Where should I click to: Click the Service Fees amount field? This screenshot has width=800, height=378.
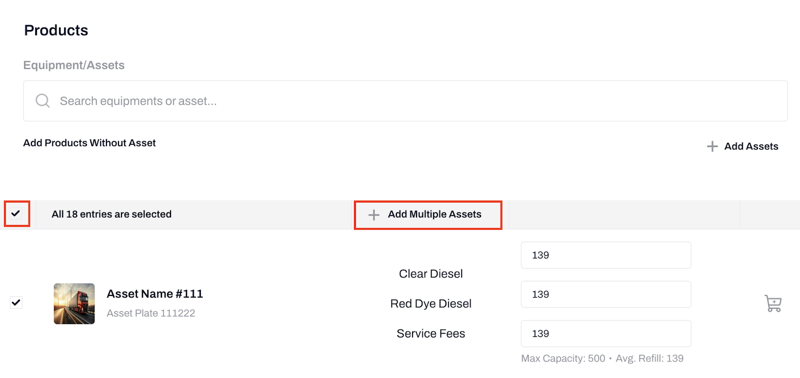coord(605,333)
